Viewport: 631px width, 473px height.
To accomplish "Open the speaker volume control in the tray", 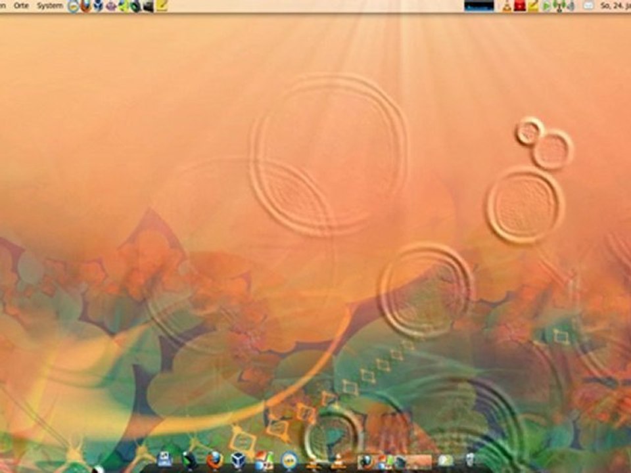I will coord(571,6).
